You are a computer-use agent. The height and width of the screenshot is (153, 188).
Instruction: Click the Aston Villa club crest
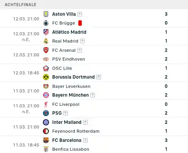pos(46,14)
